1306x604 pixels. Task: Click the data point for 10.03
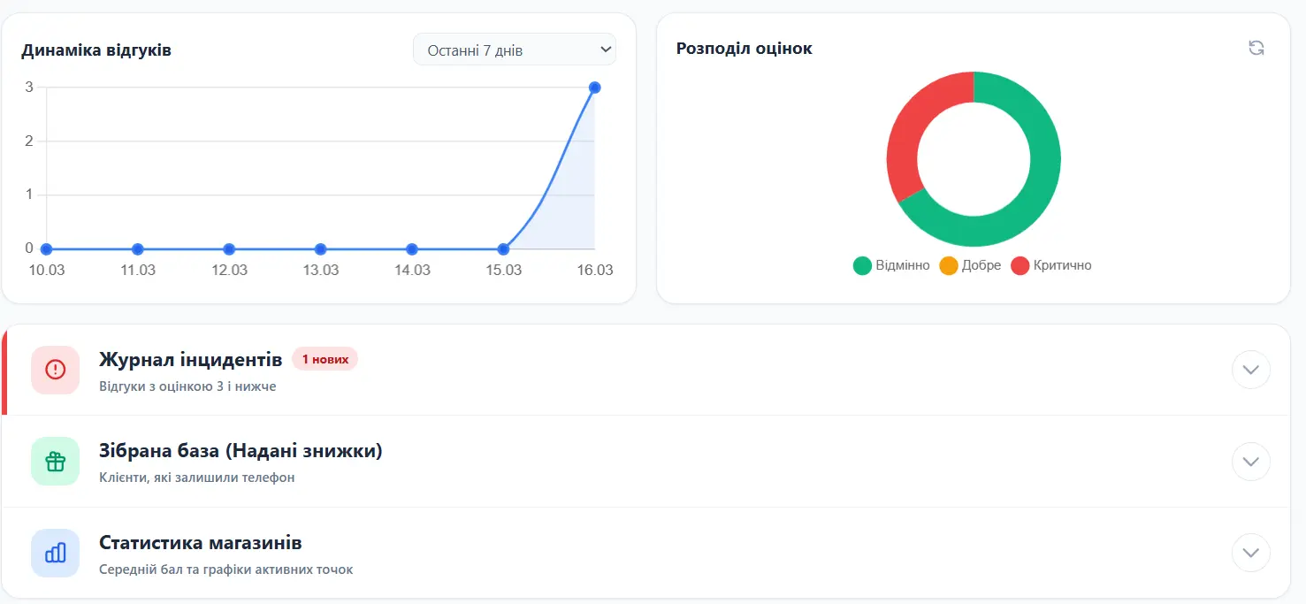pos(46,249)
